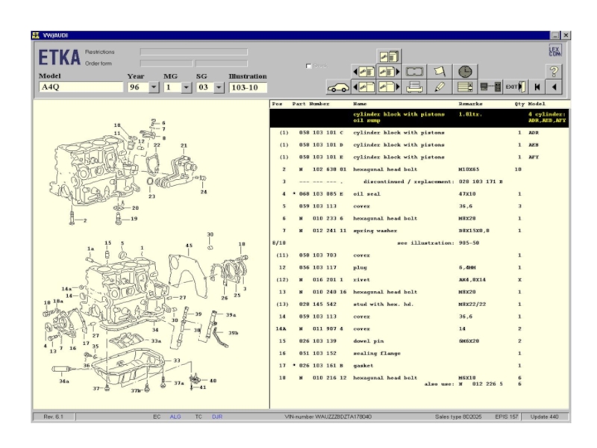Click the Qty column header
597x448 pixels.
(x=519, y=104)
